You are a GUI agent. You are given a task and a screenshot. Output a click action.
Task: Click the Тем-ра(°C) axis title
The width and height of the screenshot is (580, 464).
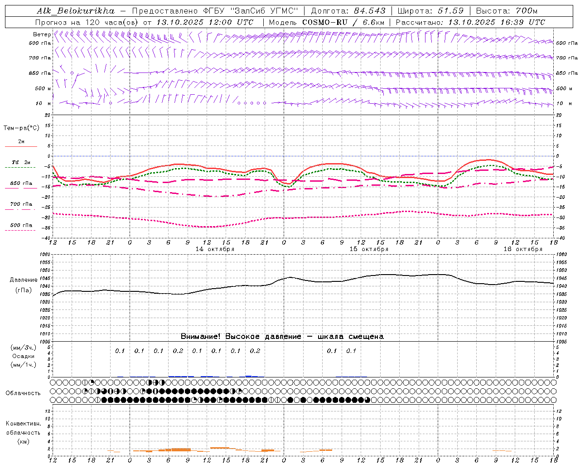tap(21, 128)
